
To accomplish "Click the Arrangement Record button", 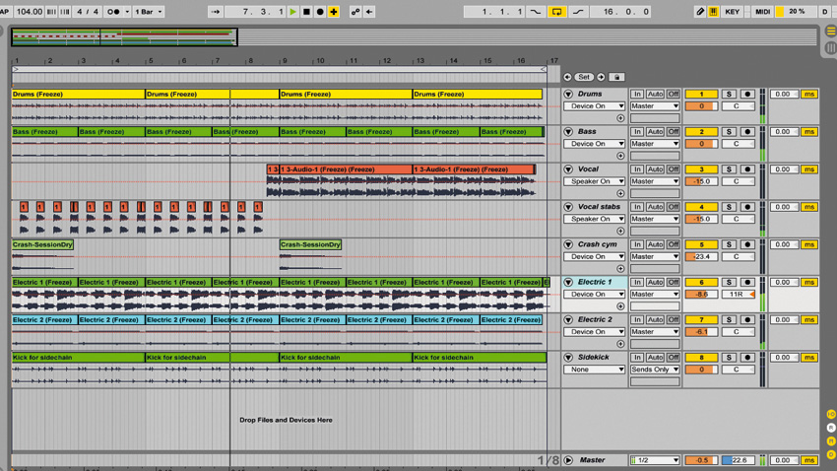I will point(320,11).
